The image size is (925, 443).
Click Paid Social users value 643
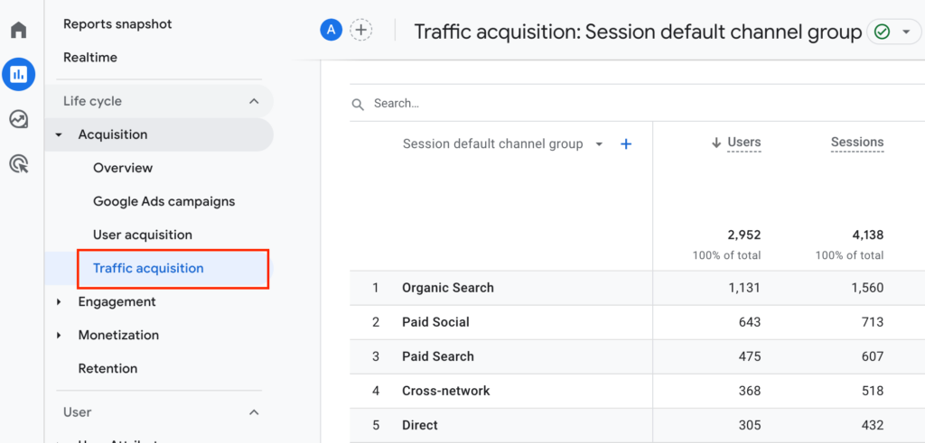(x=751, y=322)
